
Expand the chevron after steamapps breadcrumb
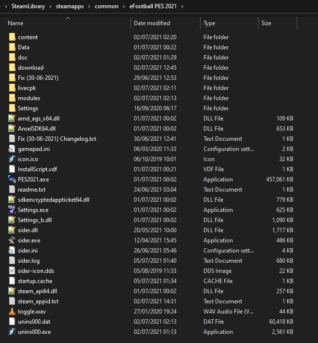point(89,6)
